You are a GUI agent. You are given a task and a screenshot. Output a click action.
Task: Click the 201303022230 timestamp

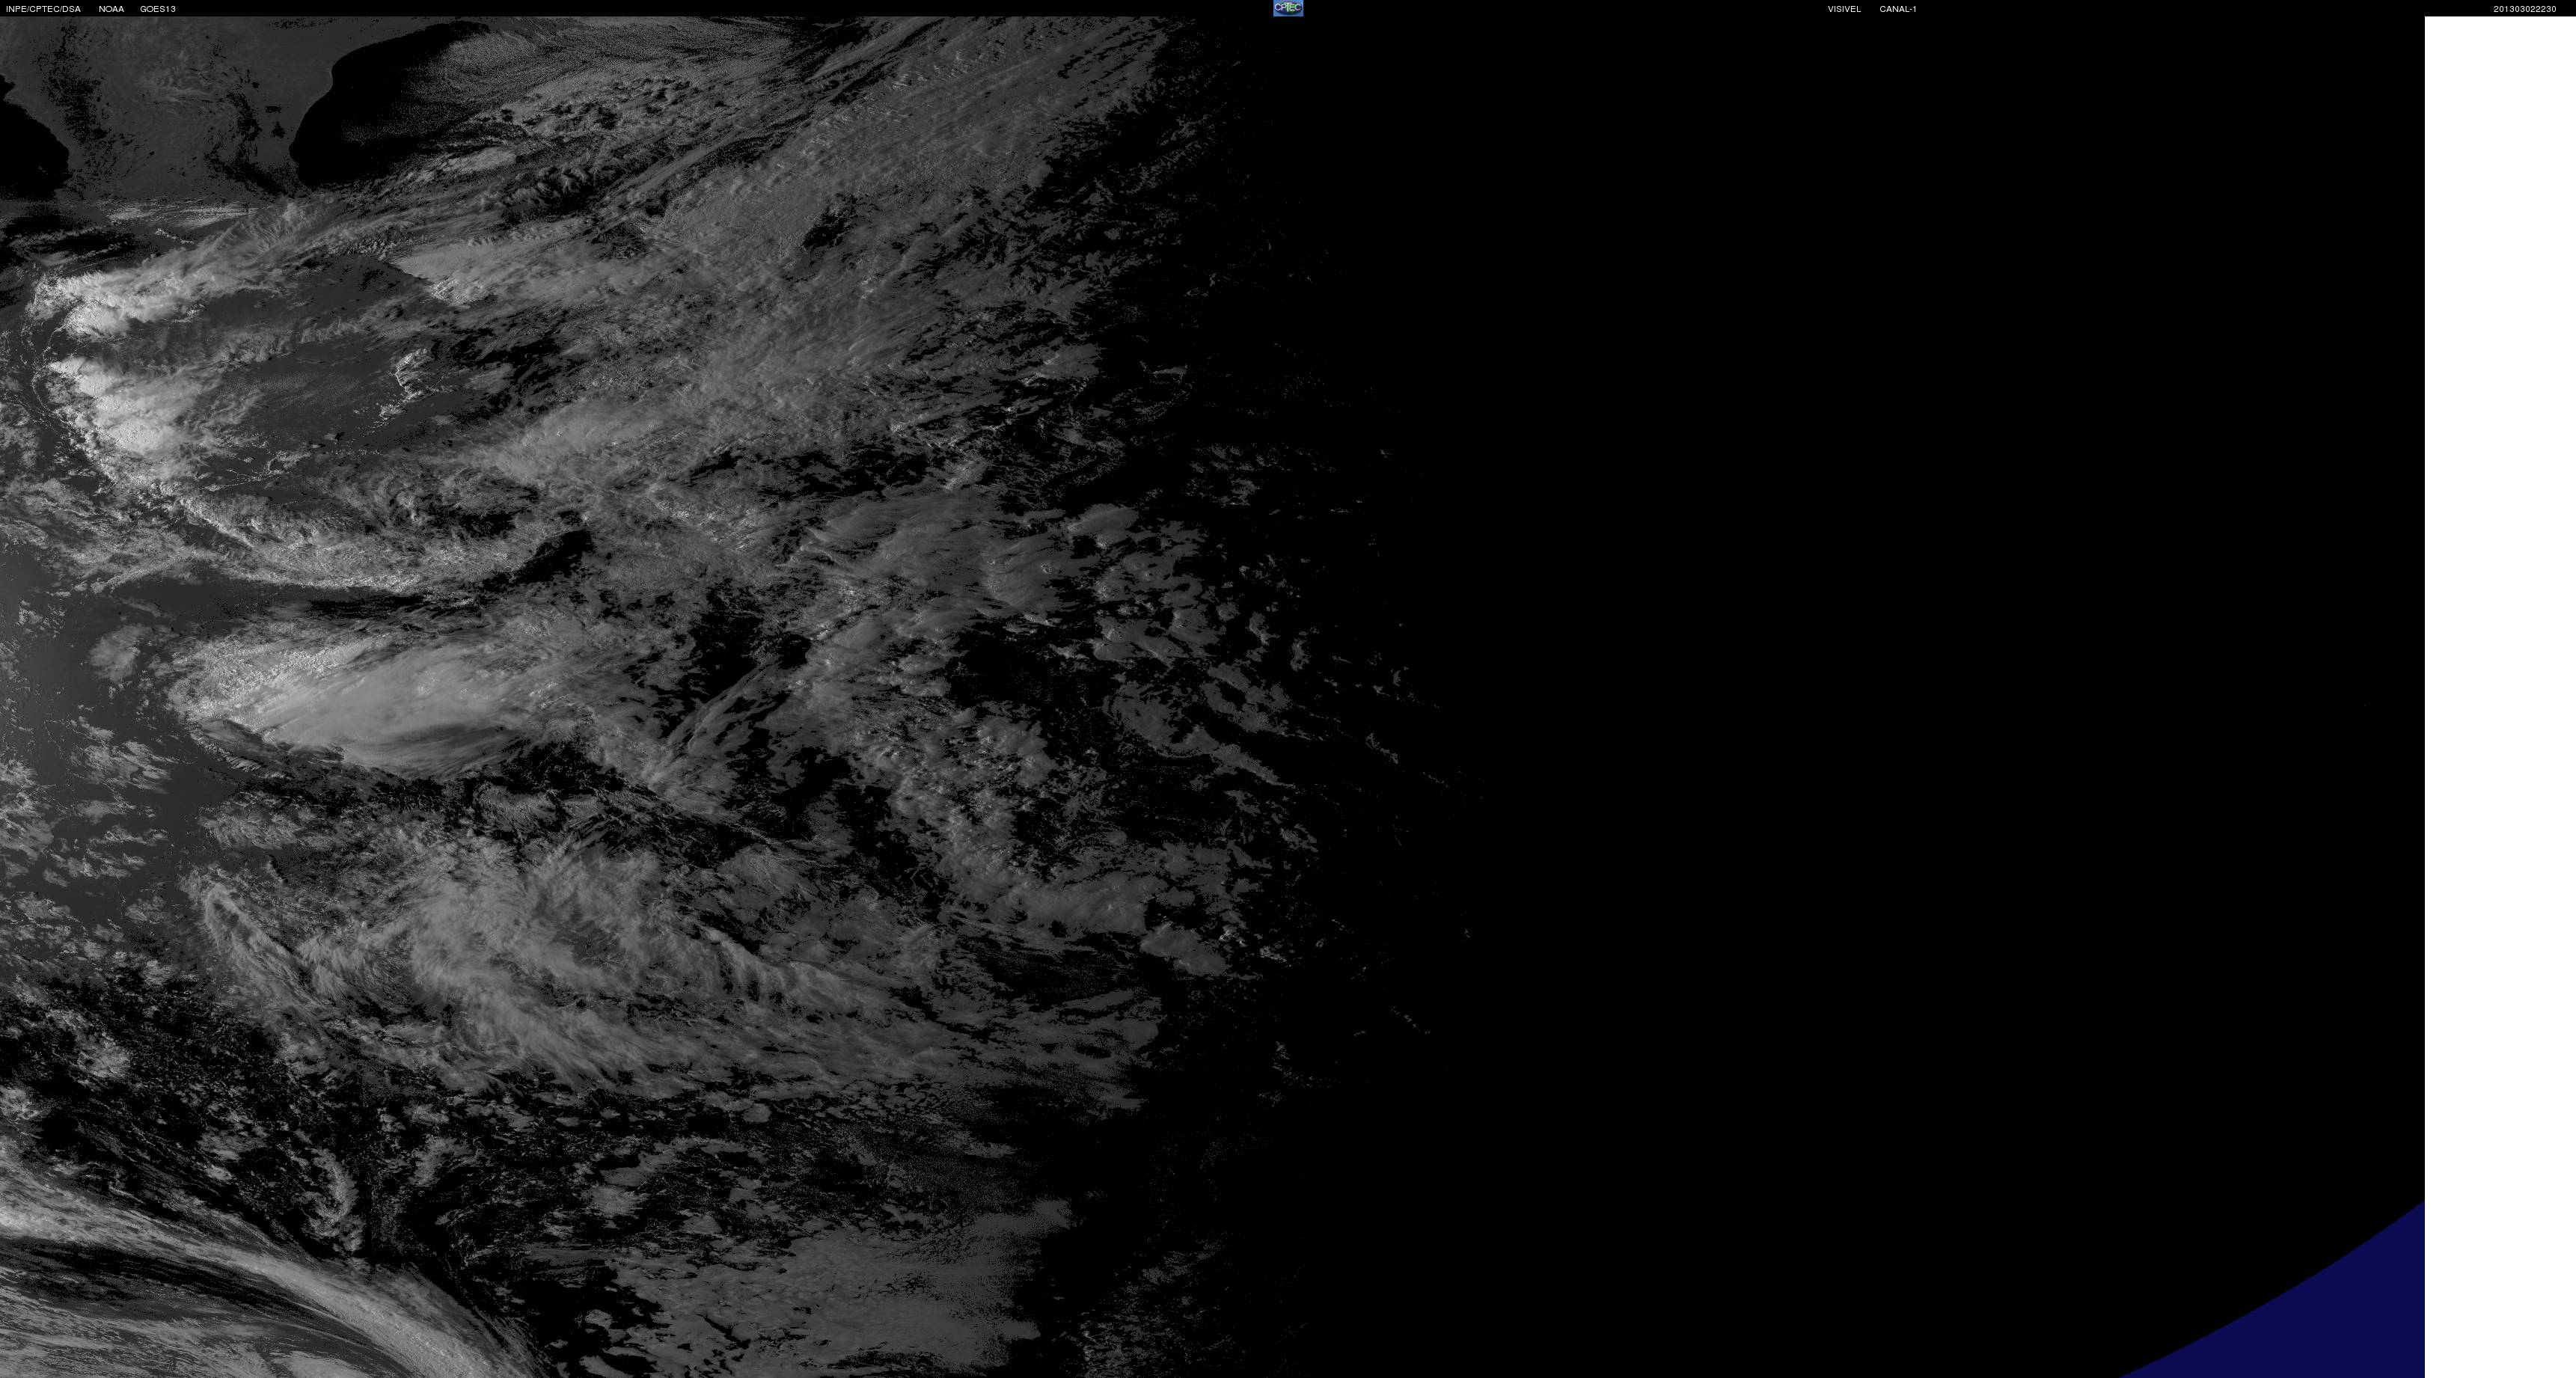[2524, 9]
